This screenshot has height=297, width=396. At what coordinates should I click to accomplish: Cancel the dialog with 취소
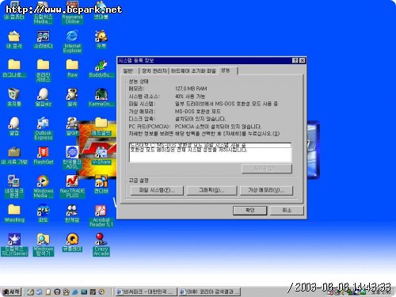[287, 211]
